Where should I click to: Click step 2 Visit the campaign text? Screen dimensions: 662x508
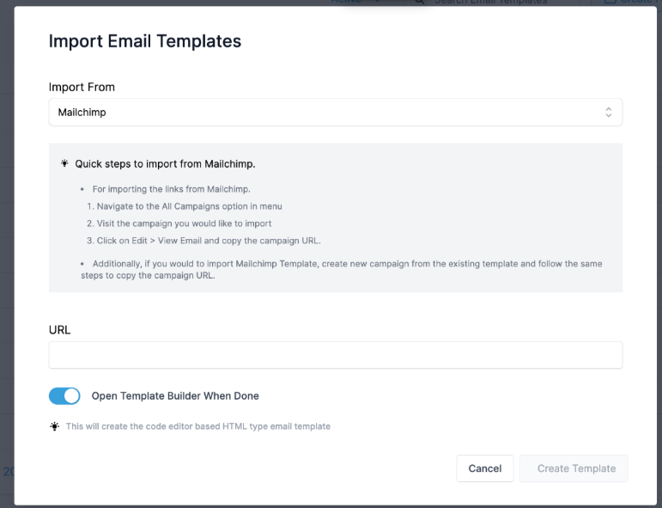coord(179,223)
